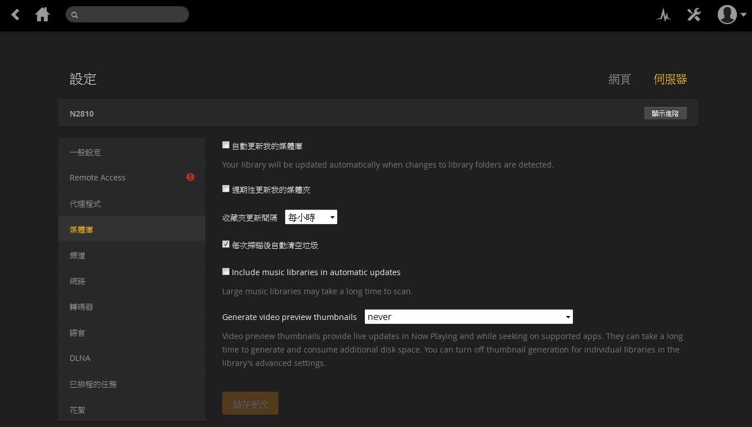Focus the top search field
Screen dimensions: 752x427
pyautogui.click(x=127, y=15)
